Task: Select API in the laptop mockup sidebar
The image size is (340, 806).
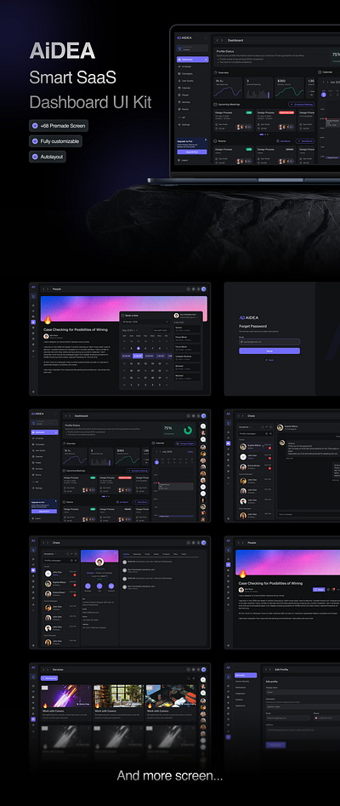Action: [x=184, y=117]
